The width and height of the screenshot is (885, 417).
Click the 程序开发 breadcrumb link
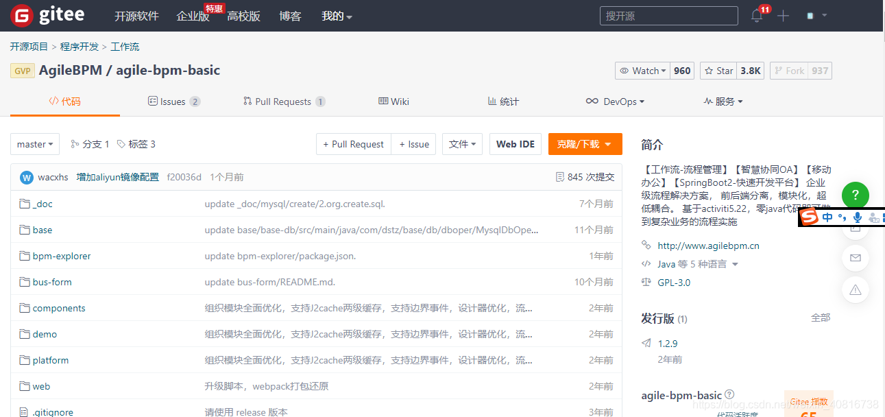point(80,47)
